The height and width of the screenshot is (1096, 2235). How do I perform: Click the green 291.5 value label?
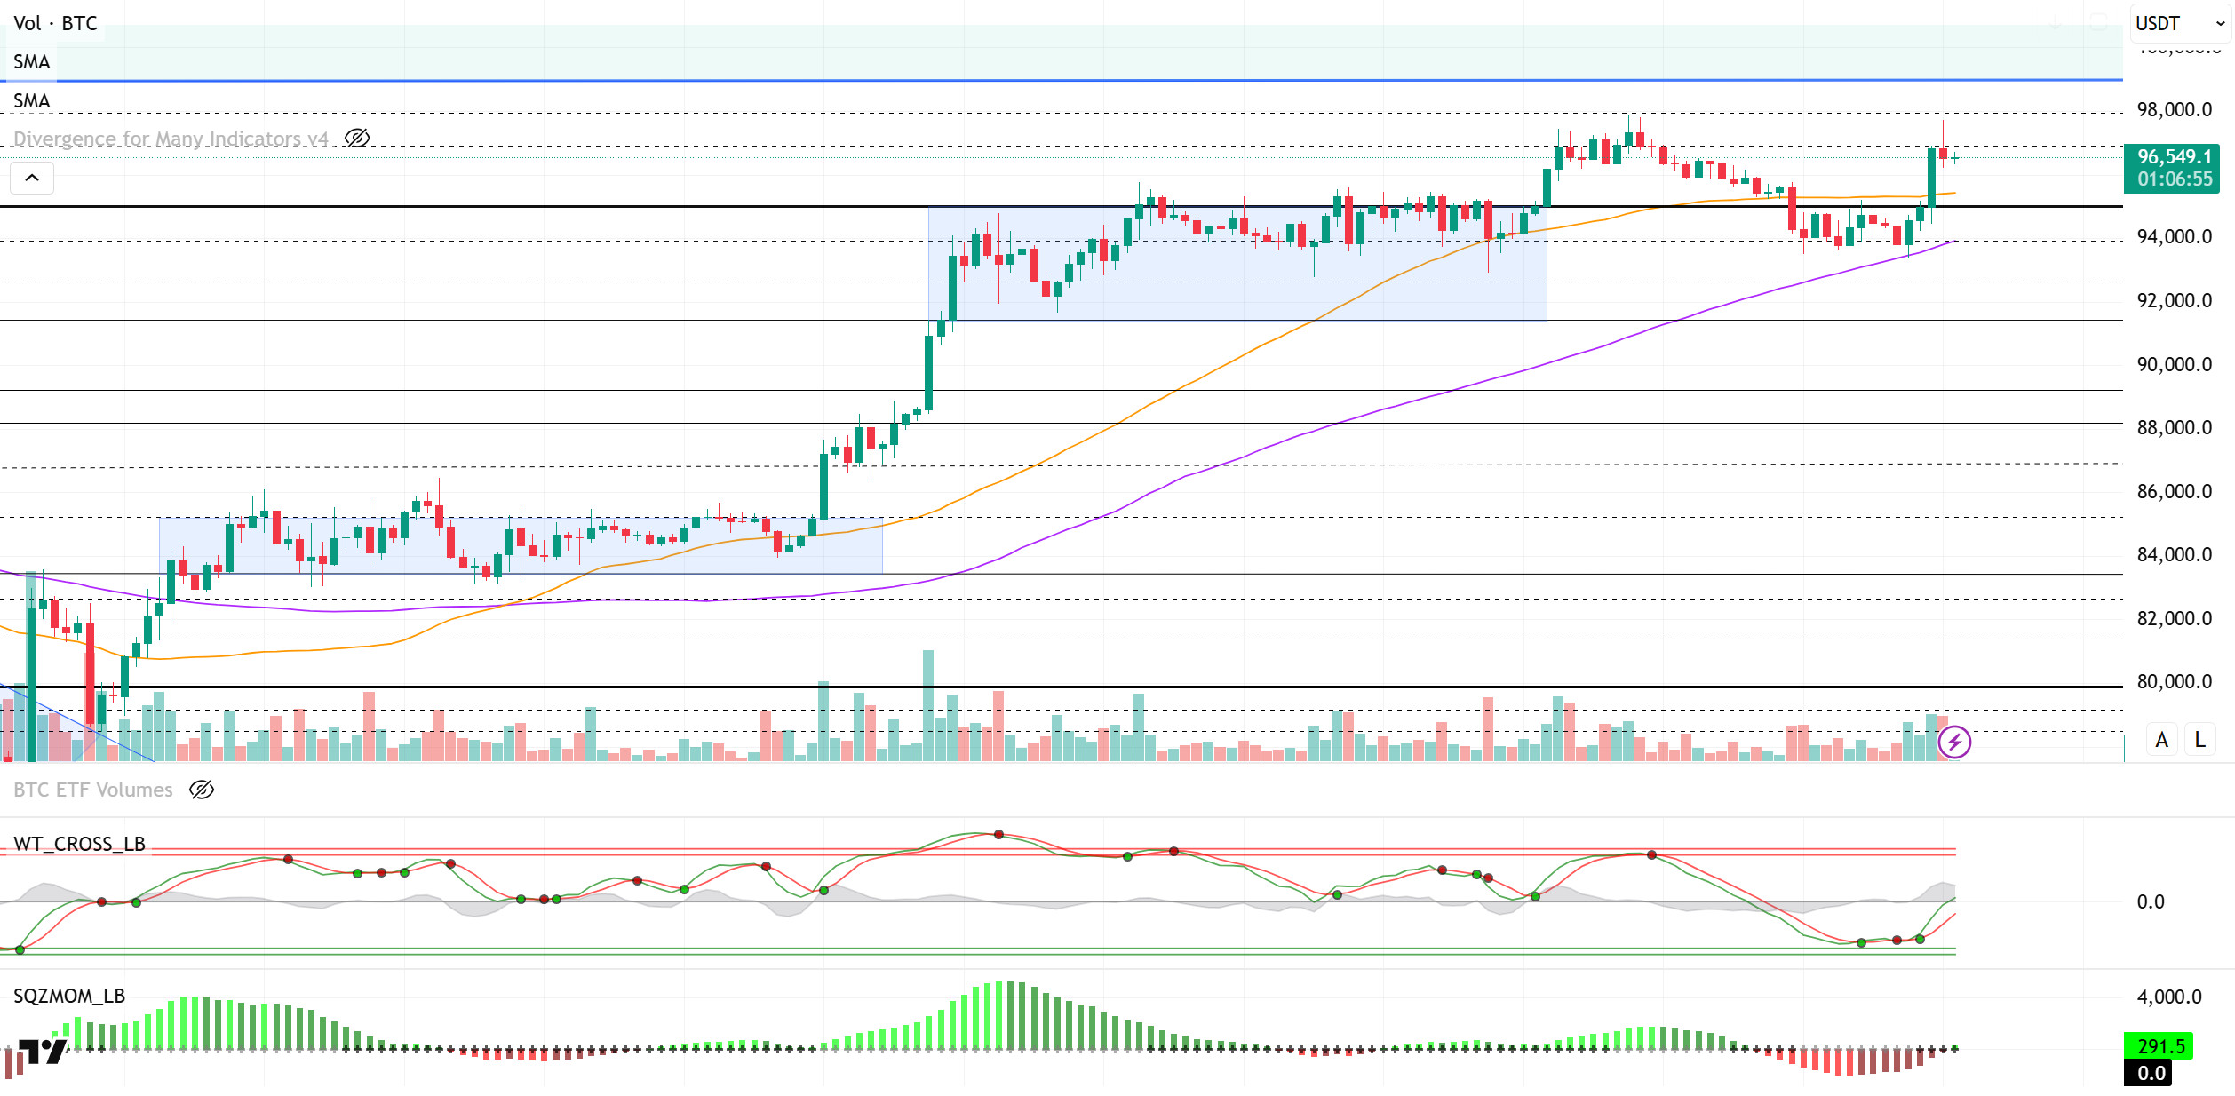point(2159,1045)
